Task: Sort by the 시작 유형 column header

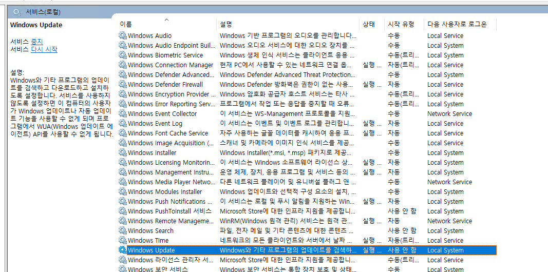Action: pos(404,24)
